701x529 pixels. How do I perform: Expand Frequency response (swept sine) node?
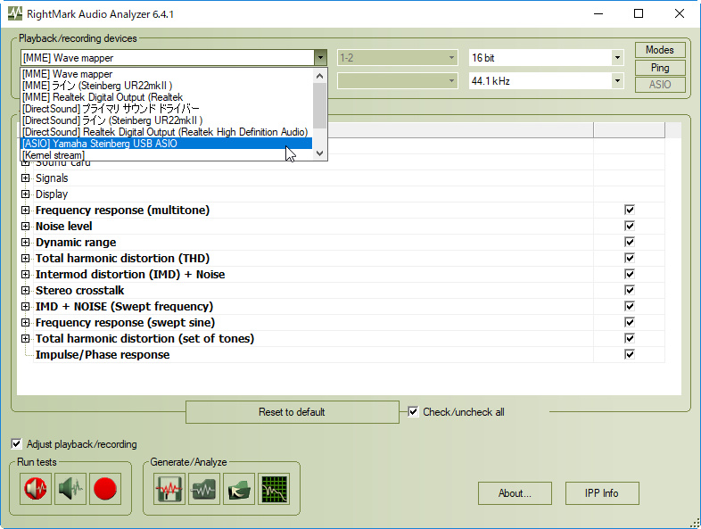[x=26, y=323]
